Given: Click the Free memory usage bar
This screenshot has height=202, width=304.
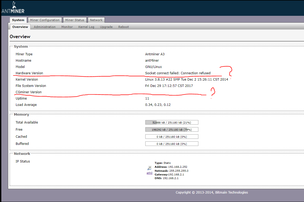Looking at the screenshot, I should [x=172, y=130].
